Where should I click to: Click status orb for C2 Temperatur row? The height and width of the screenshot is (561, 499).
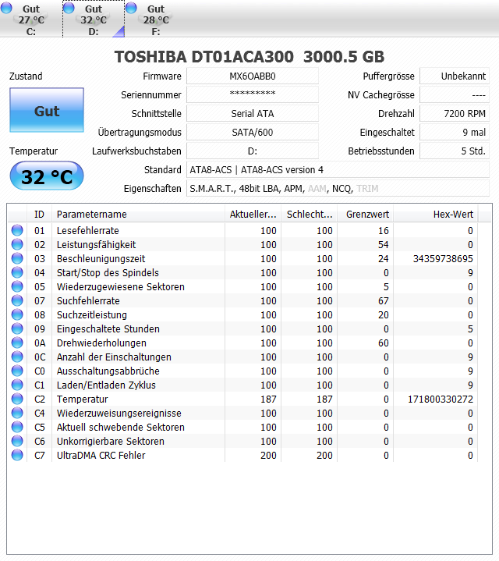coord(17,399)
